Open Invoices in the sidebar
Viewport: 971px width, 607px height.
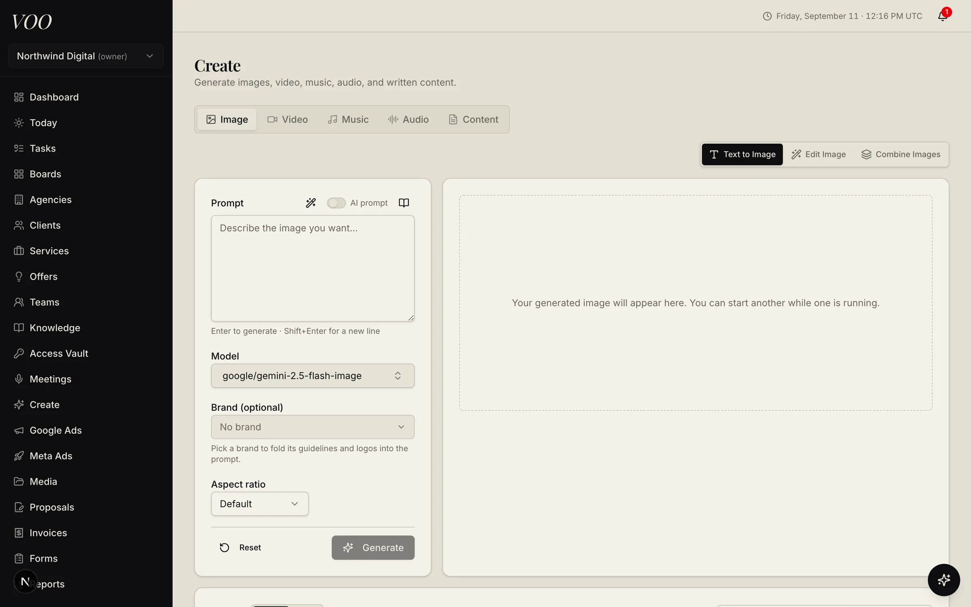[86, 533]
